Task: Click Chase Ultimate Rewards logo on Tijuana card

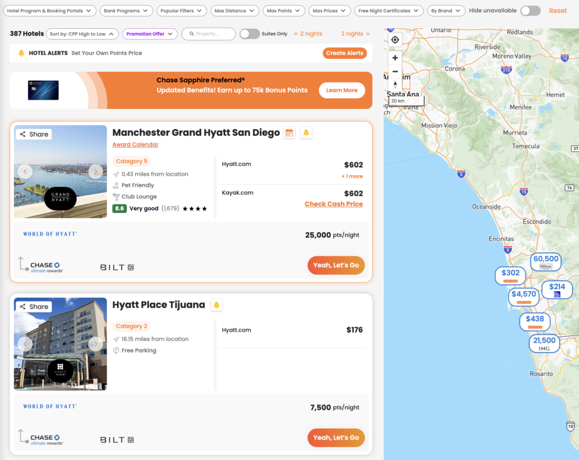Action: click(x=46, y=439)
